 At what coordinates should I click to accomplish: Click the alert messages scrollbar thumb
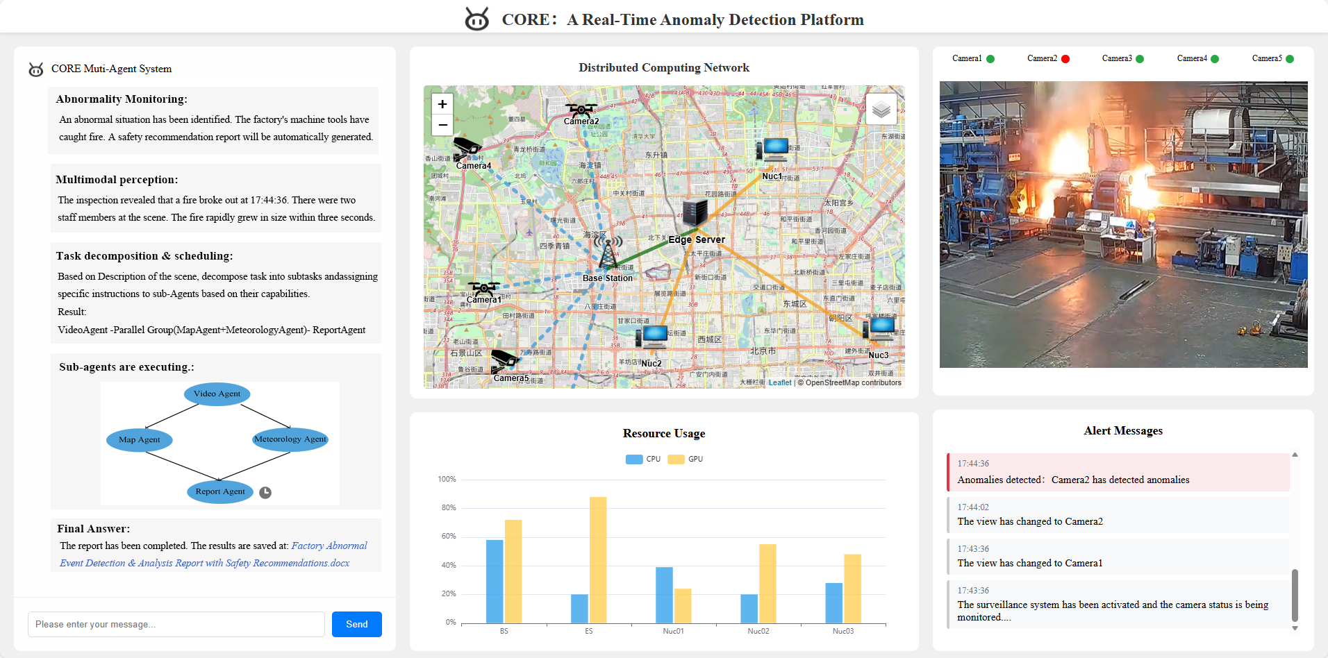(x=1295, y=595)
